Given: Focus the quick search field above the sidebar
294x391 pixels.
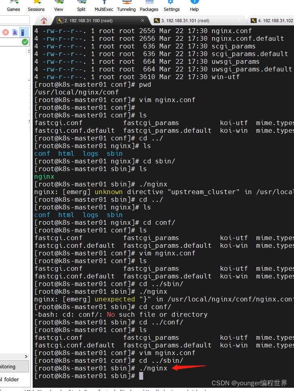Looking at the screenshot, I should click(x=15, y=20).
